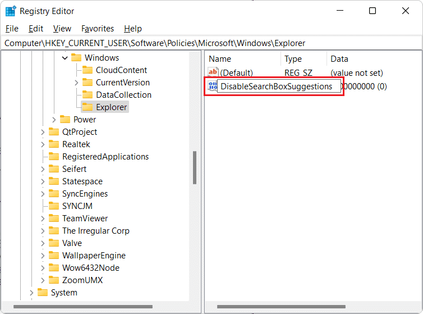Click the QtProject folder icon
Screen dimensions: 423x314
[x=54, y=132]
